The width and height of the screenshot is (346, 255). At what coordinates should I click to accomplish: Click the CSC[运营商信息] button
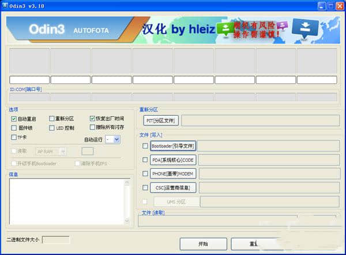tap(173, 188)
